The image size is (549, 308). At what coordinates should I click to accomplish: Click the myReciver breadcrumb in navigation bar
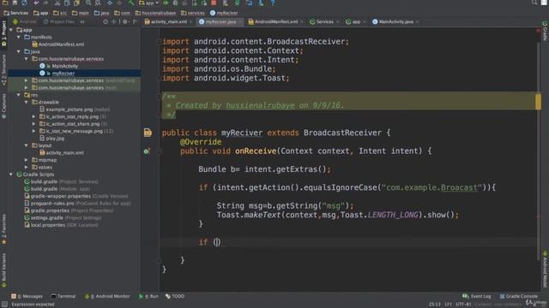click(x=224, y=13)
